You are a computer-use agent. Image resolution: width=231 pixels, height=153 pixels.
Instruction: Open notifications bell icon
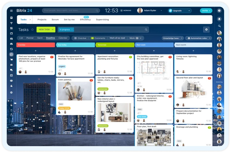219,19
